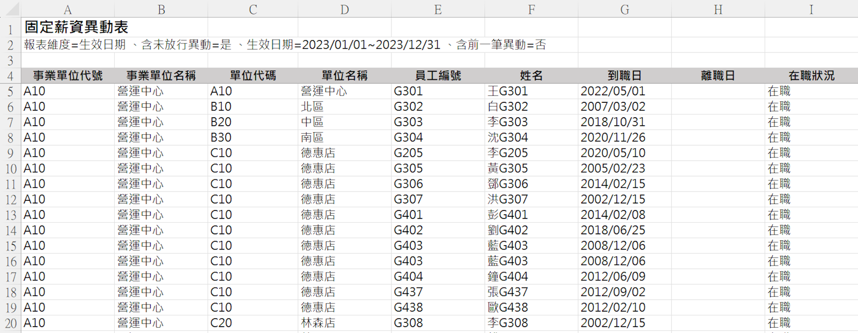The height and width of the screenshot is (333, 858).
Task: Select employee number cell G205
Action: click(x=408, y=153)
